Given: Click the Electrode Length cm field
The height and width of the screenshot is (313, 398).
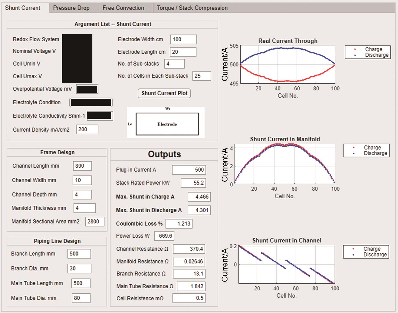Looking at the screenshot, I should 183,52.
